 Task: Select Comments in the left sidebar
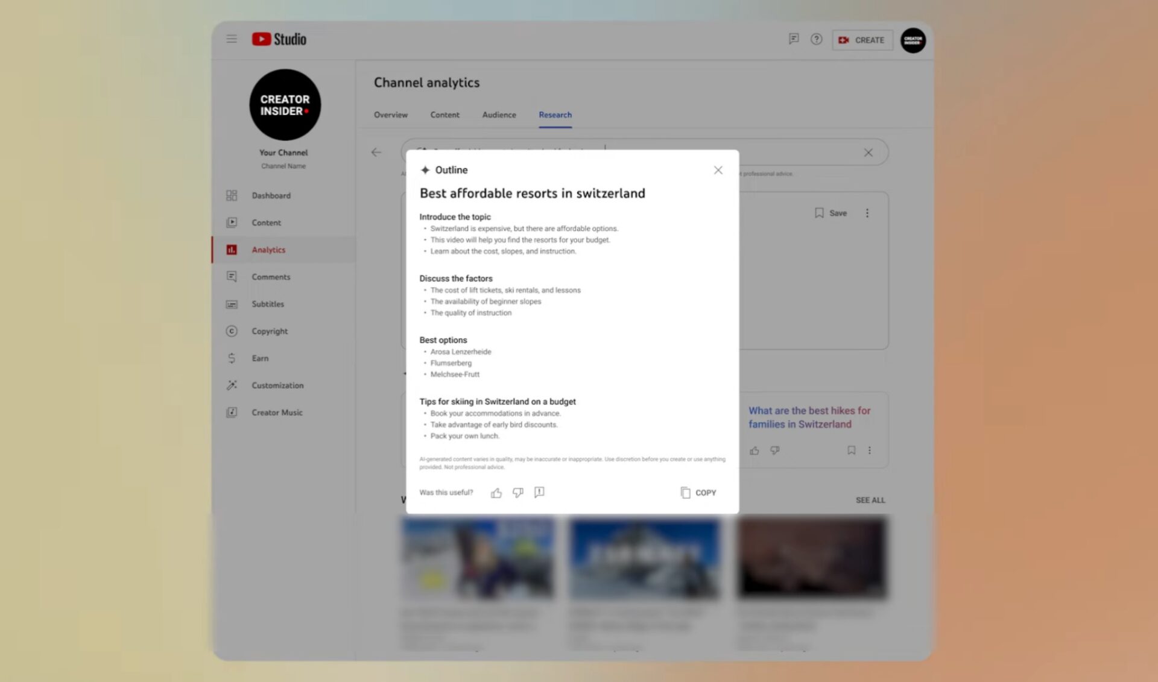(x=271, y=277)
